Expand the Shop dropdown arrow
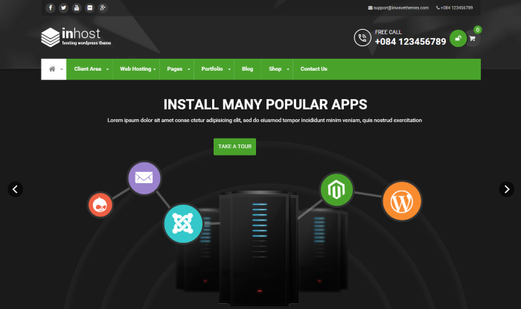521x309 pixels. point(288,69)
